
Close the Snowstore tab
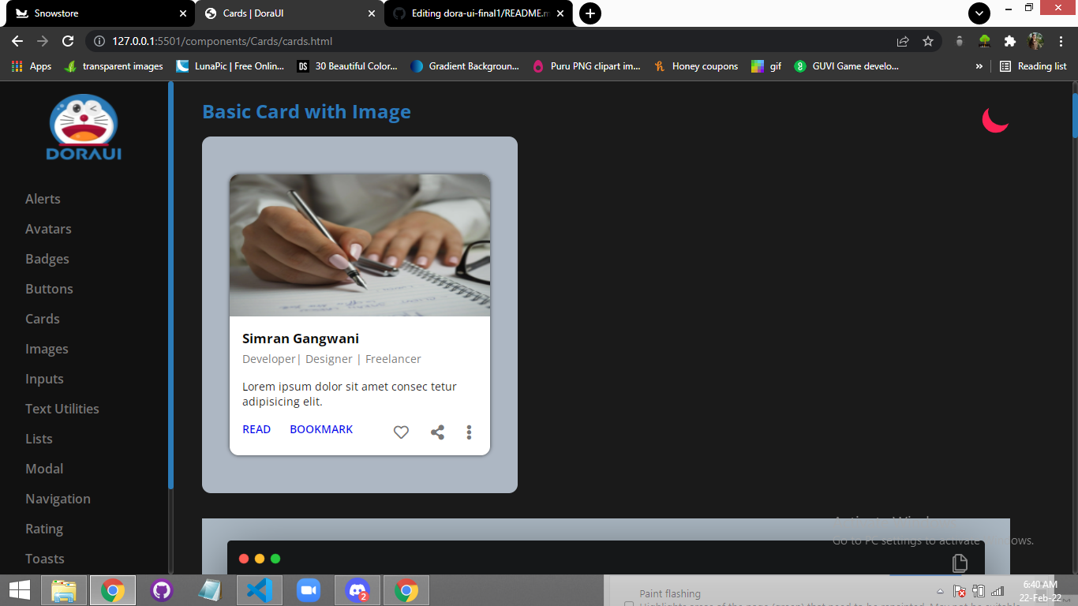[x=183, y=13]
